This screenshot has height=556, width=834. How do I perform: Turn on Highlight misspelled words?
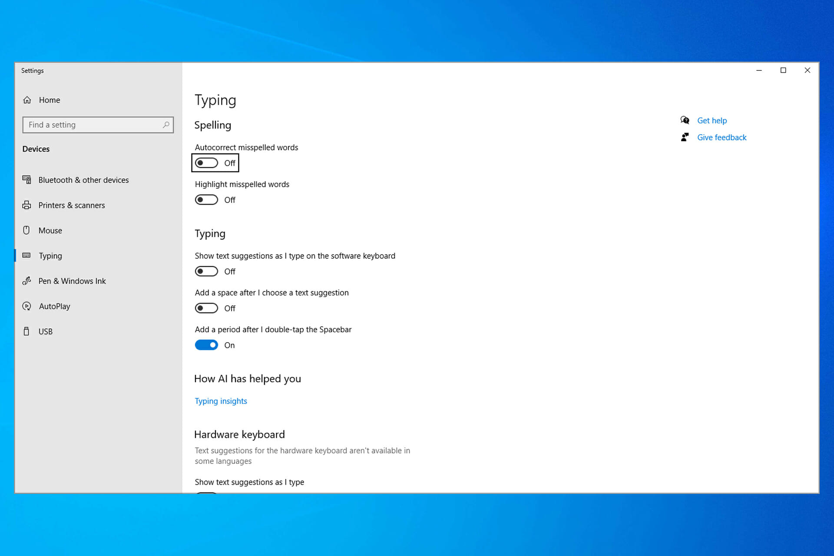206,200
